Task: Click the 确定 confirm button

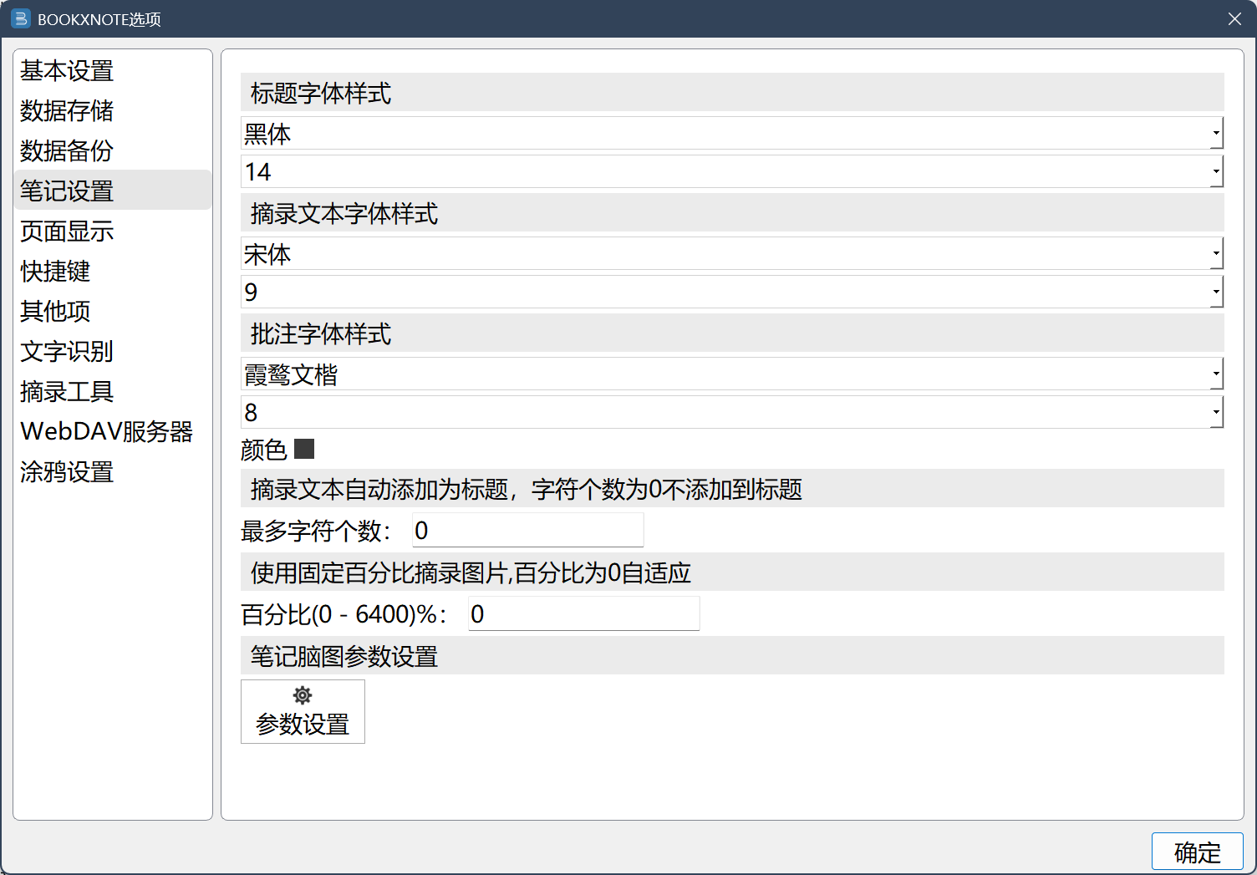Action: pos(1197,852)
